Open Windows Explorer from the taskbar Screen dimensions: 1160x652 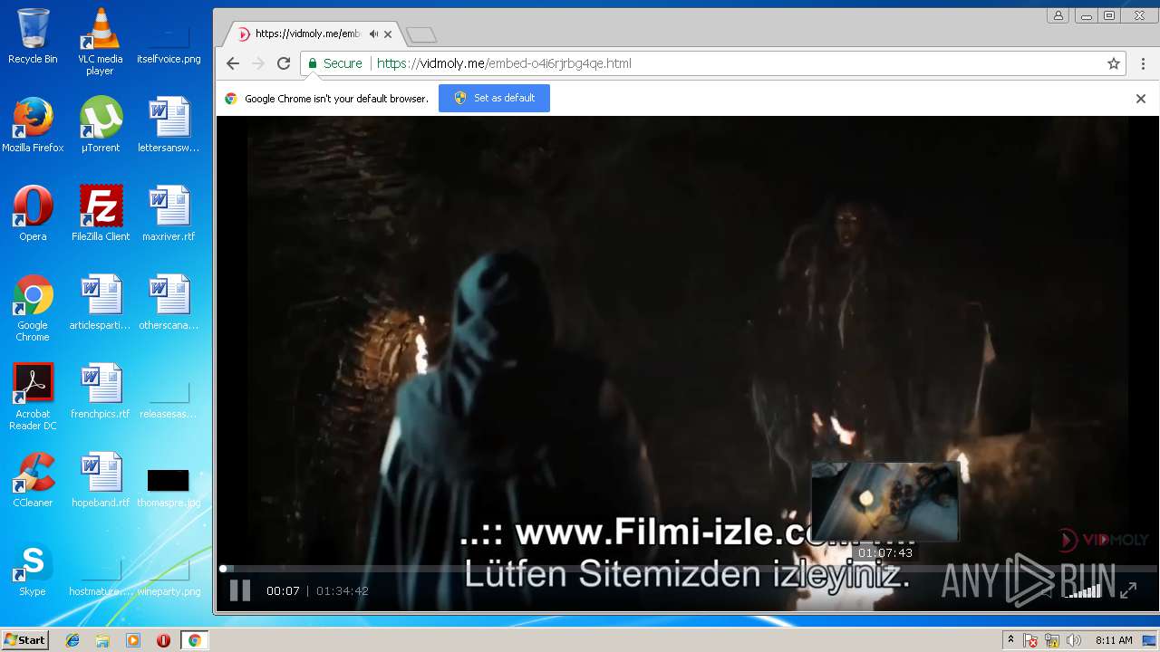pyautogui.click(x=102, y=640)
